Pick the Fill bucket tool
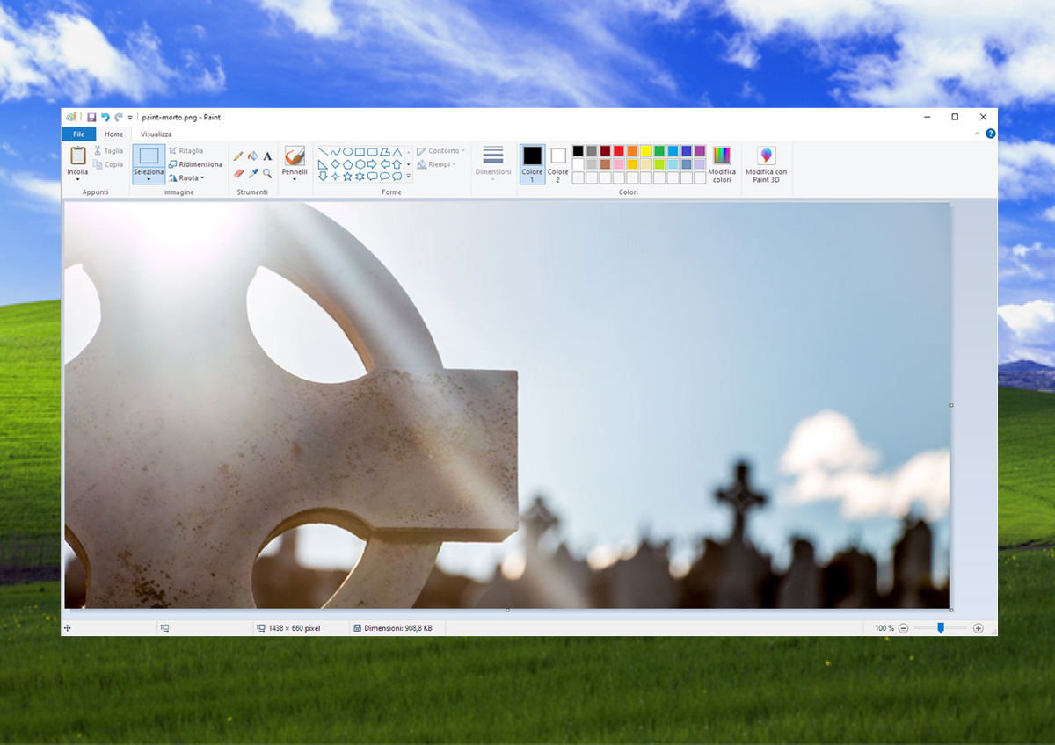Screen dimensions: 1055x745 click(x=253, y=156)
